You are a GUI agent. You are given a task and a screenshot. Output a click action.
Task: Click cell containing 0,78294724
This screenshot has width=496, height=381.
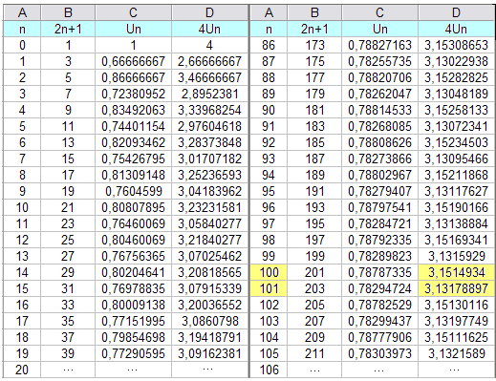click(x=379, y=288)
